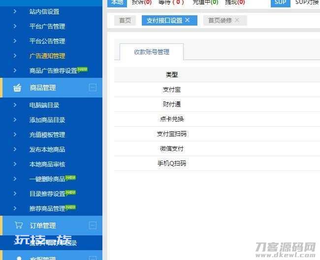
Task: Click the cart icon beside 订单管理
Action: tap(19, 225)
